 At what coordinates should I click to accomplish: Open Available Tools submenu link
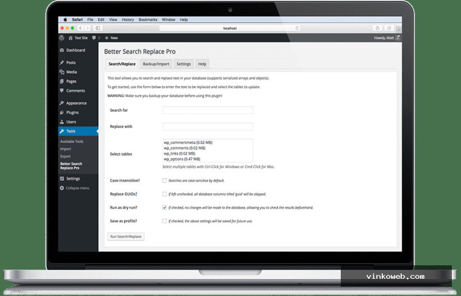pos(72,142)
